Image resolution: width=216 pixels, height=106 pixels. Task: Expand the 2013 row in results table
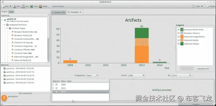tap(54, 88)
